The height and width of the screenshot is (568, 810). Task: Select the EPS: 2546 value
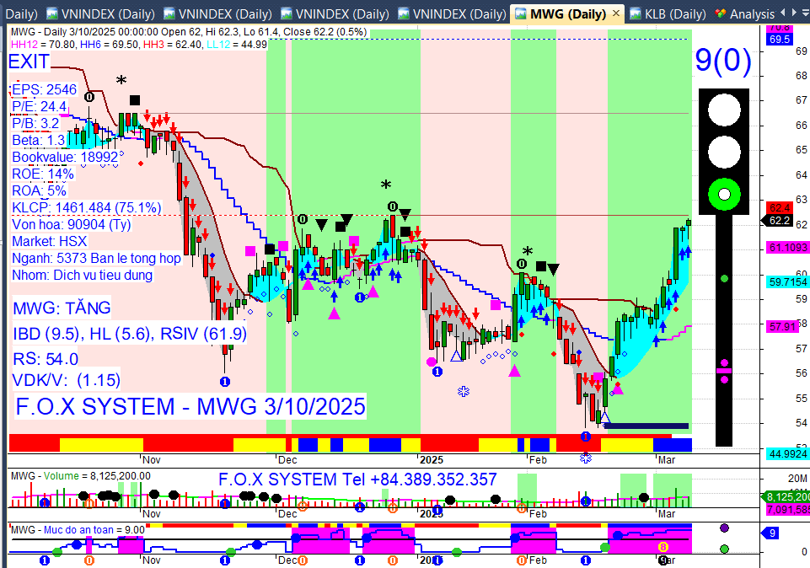(45, 90)
